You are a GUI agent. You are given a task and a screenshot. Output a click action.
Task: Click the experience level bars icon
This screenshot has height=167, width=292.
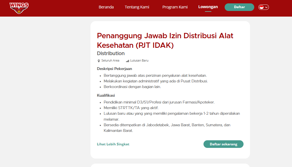pos(127,61)
